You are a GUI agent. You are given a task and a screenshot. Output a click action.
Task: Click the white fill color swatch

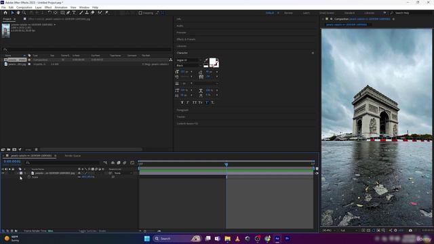pyautogui.click(x=212, y=62)
